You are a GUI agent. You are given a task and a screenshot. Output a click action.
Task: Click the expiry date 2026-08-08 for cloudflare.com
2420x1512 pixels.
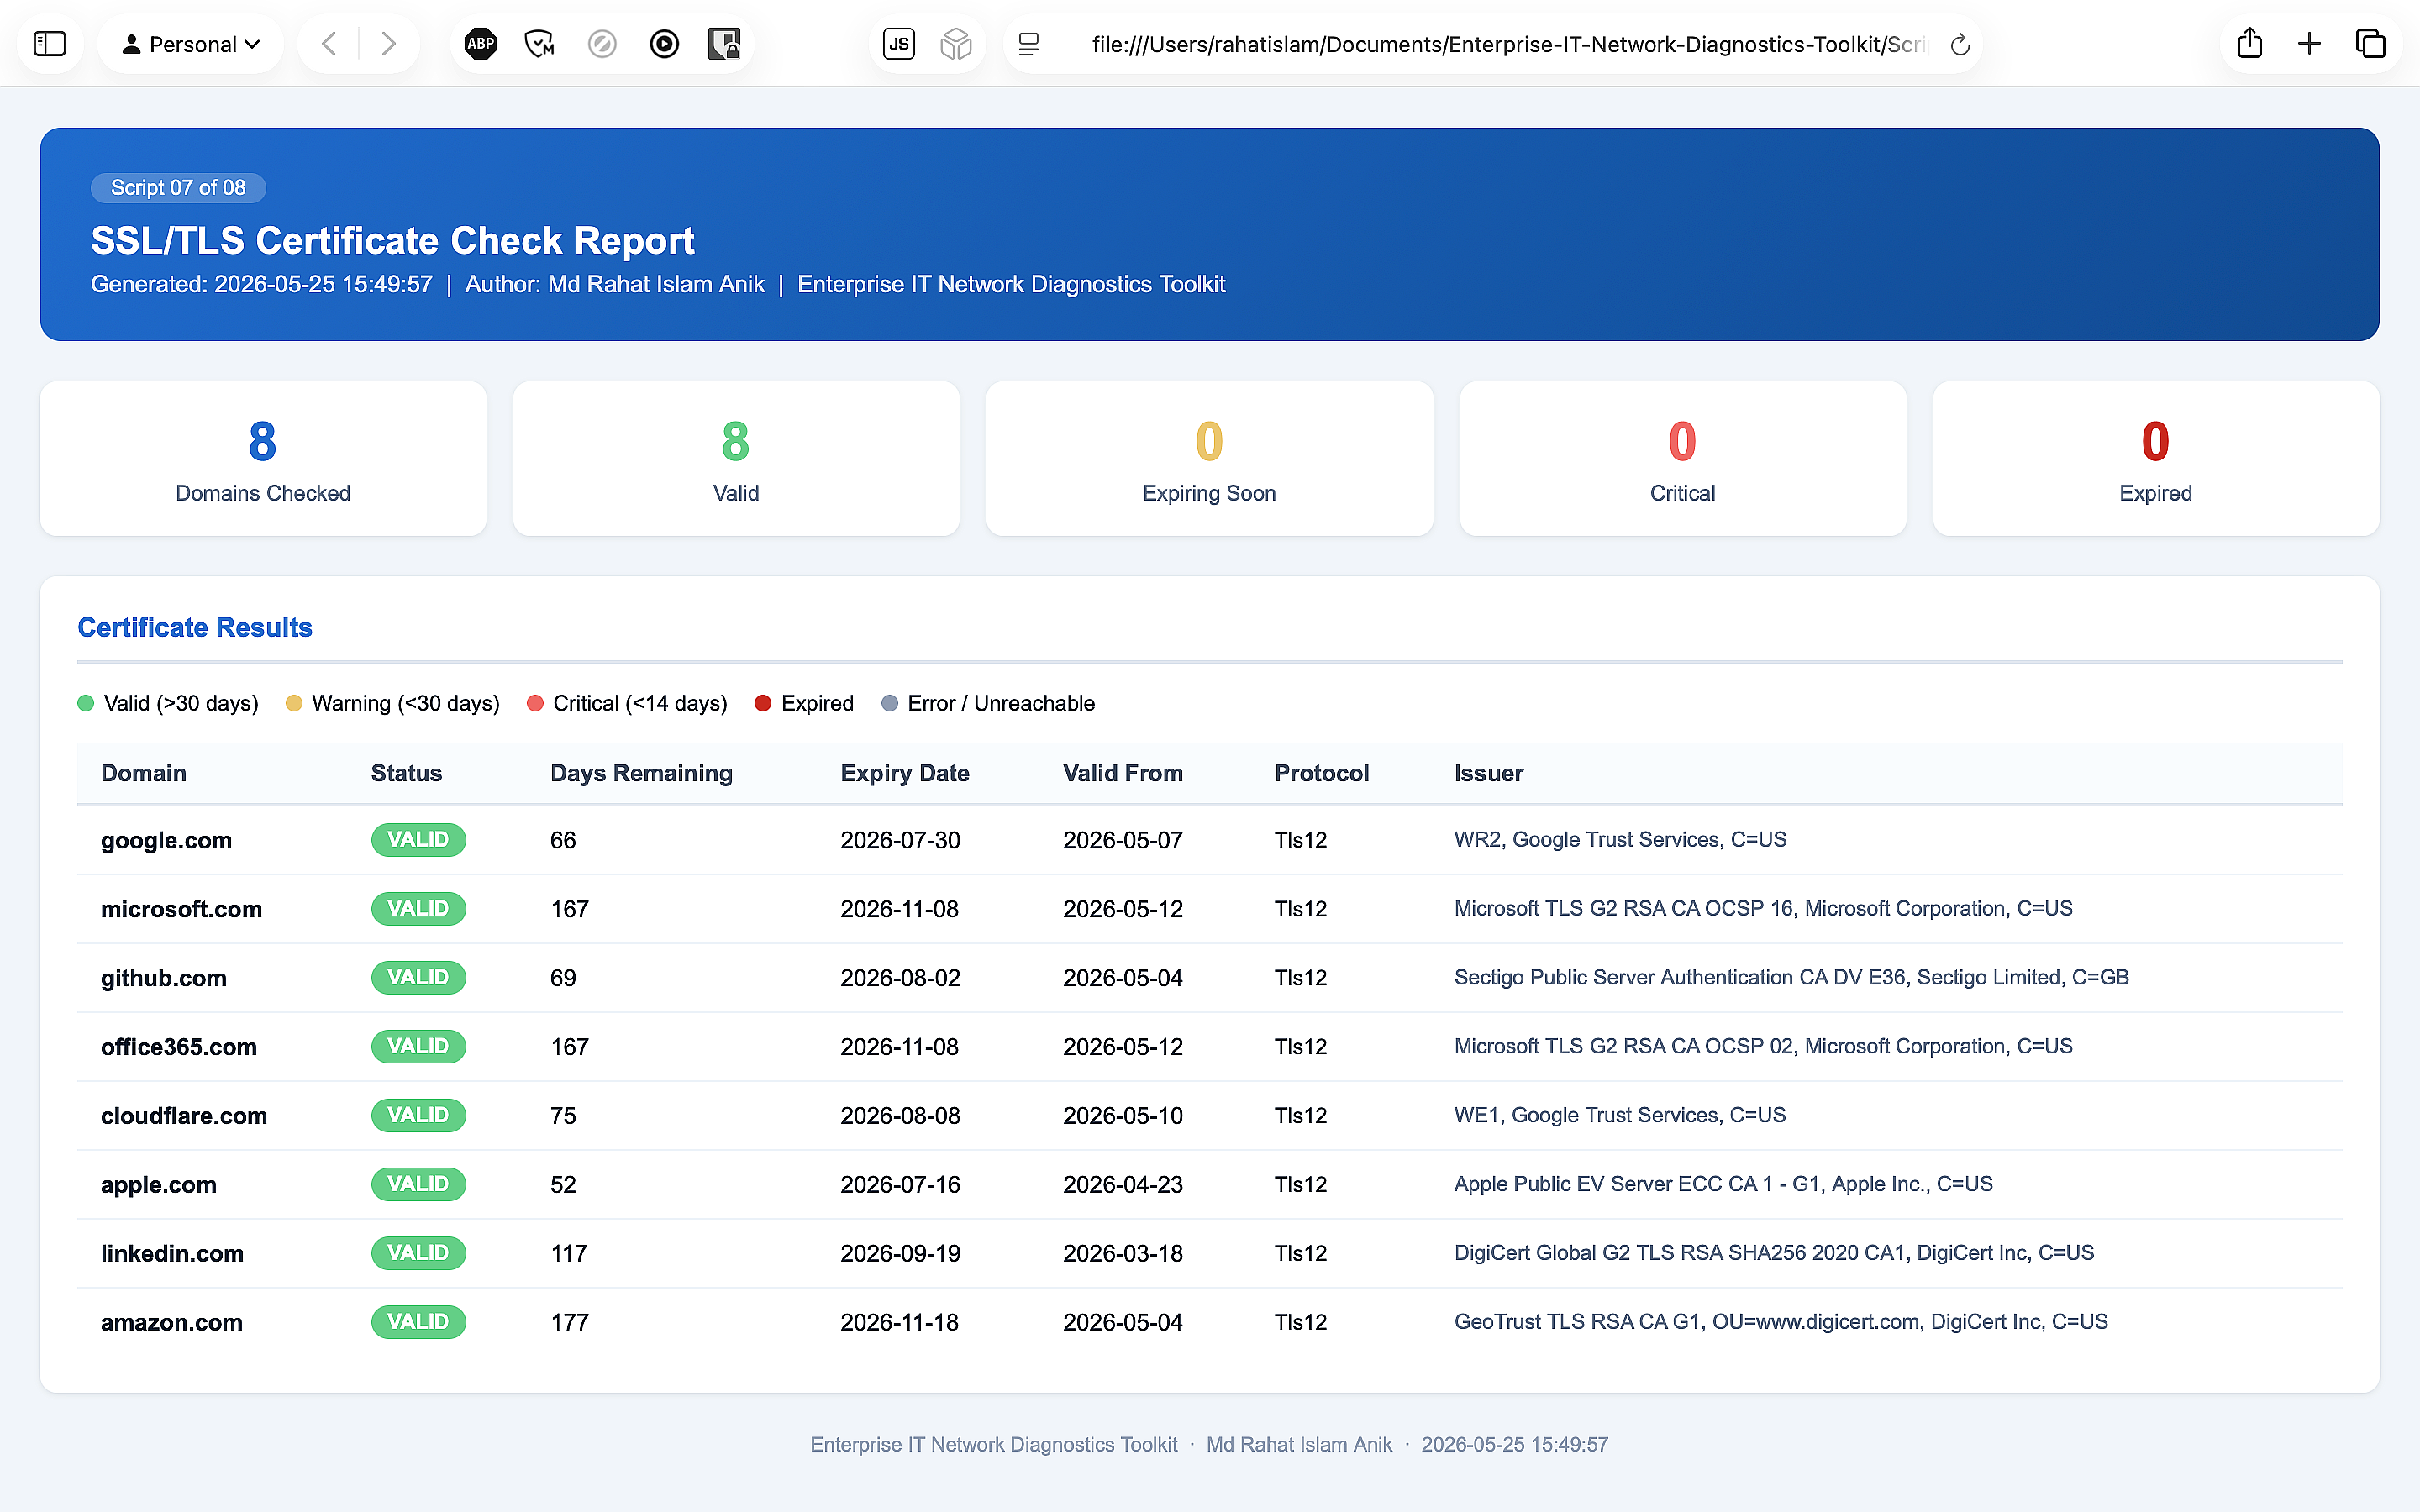click(900, 1116)
